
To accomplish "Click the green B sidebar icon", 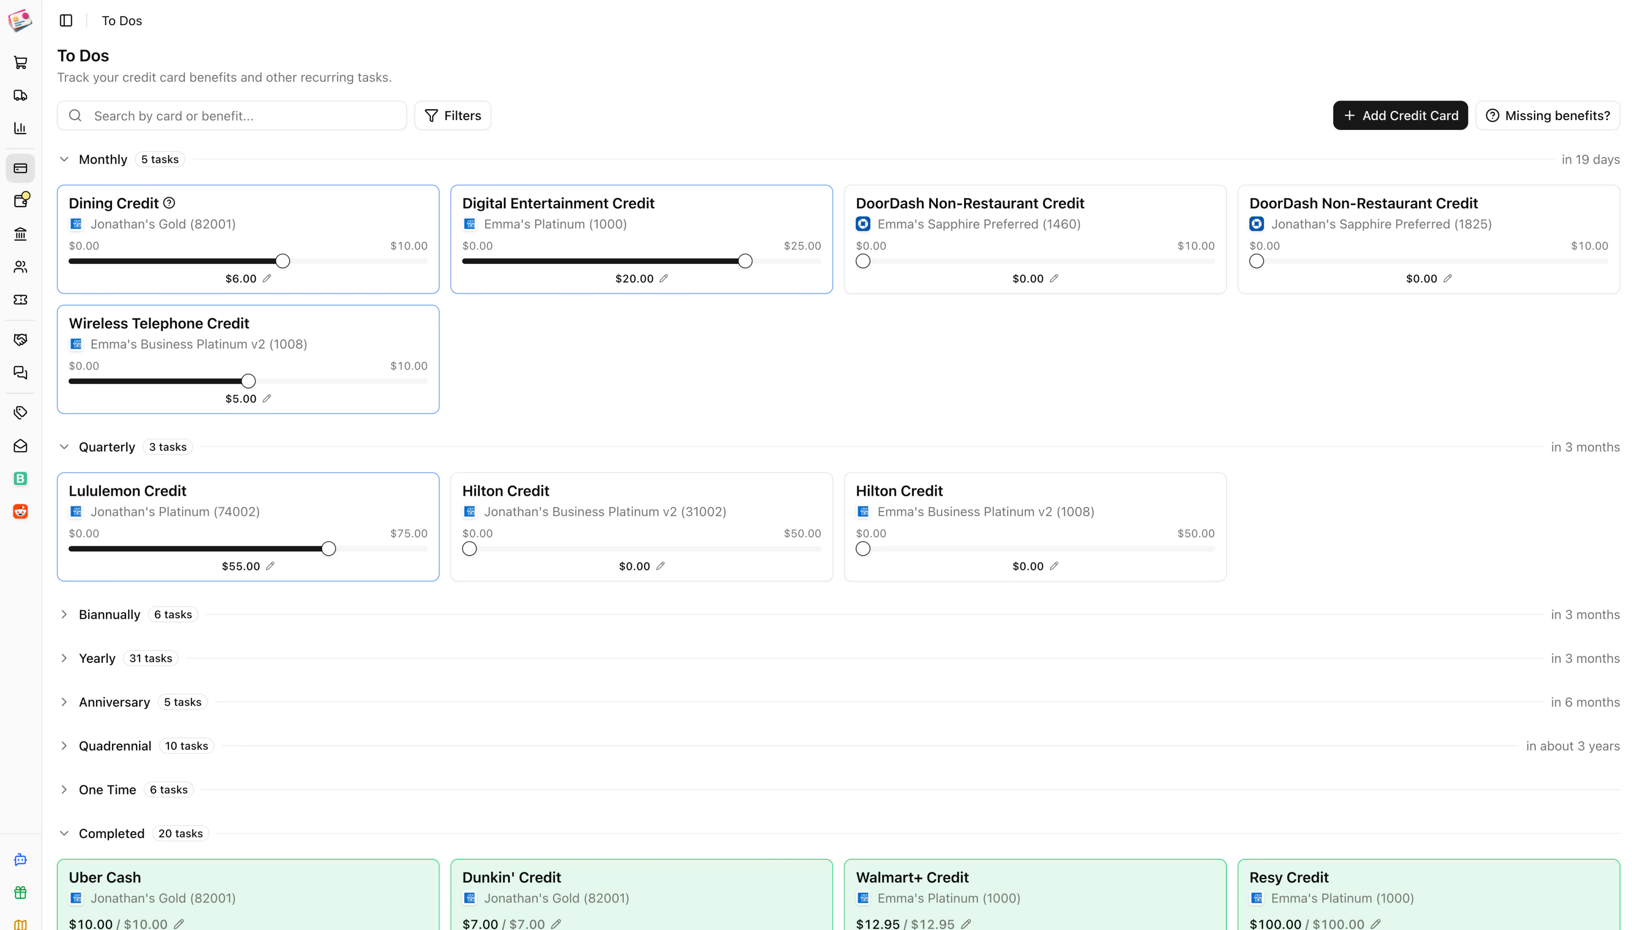I will 20,478.
